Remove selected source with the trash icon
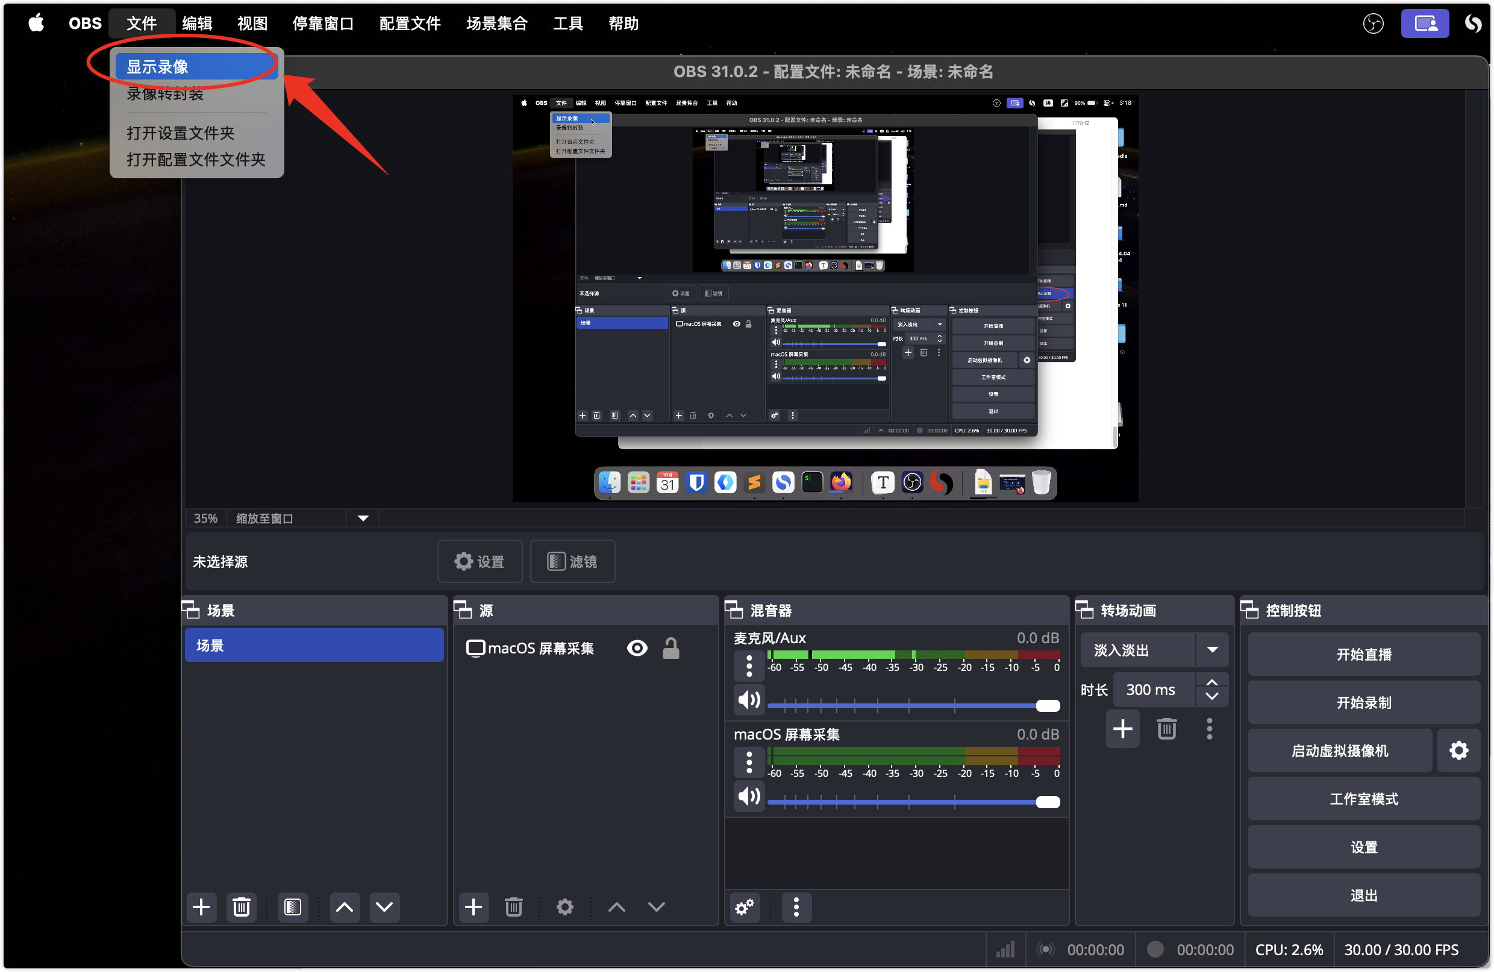The image size is (1494, 972). point(513,907)
